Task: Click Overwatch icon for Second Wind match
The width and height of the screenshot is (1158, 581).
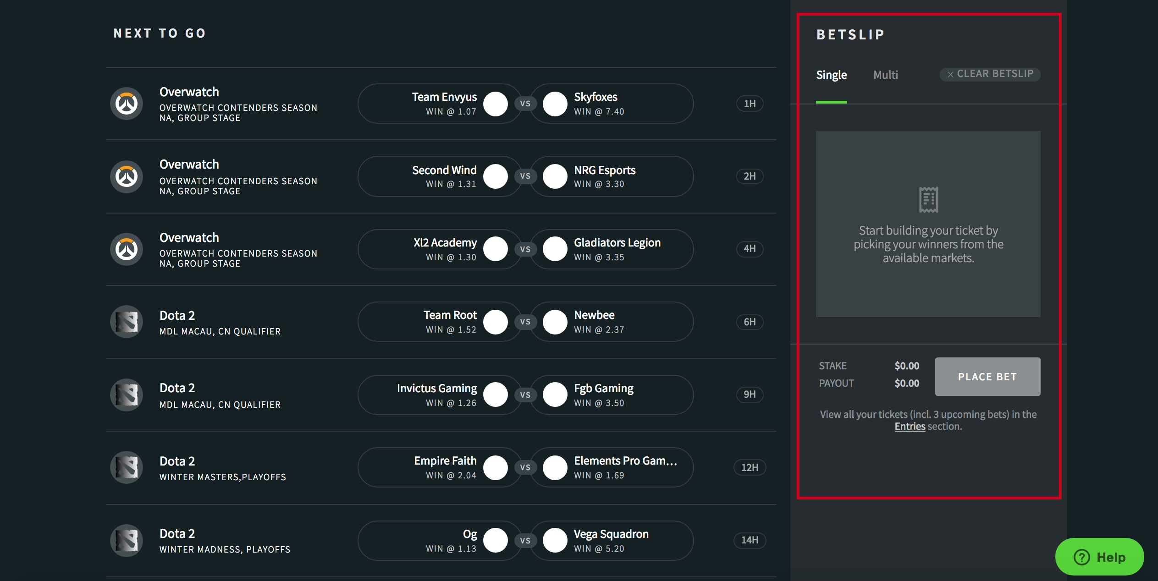Action: coord(127,176)
